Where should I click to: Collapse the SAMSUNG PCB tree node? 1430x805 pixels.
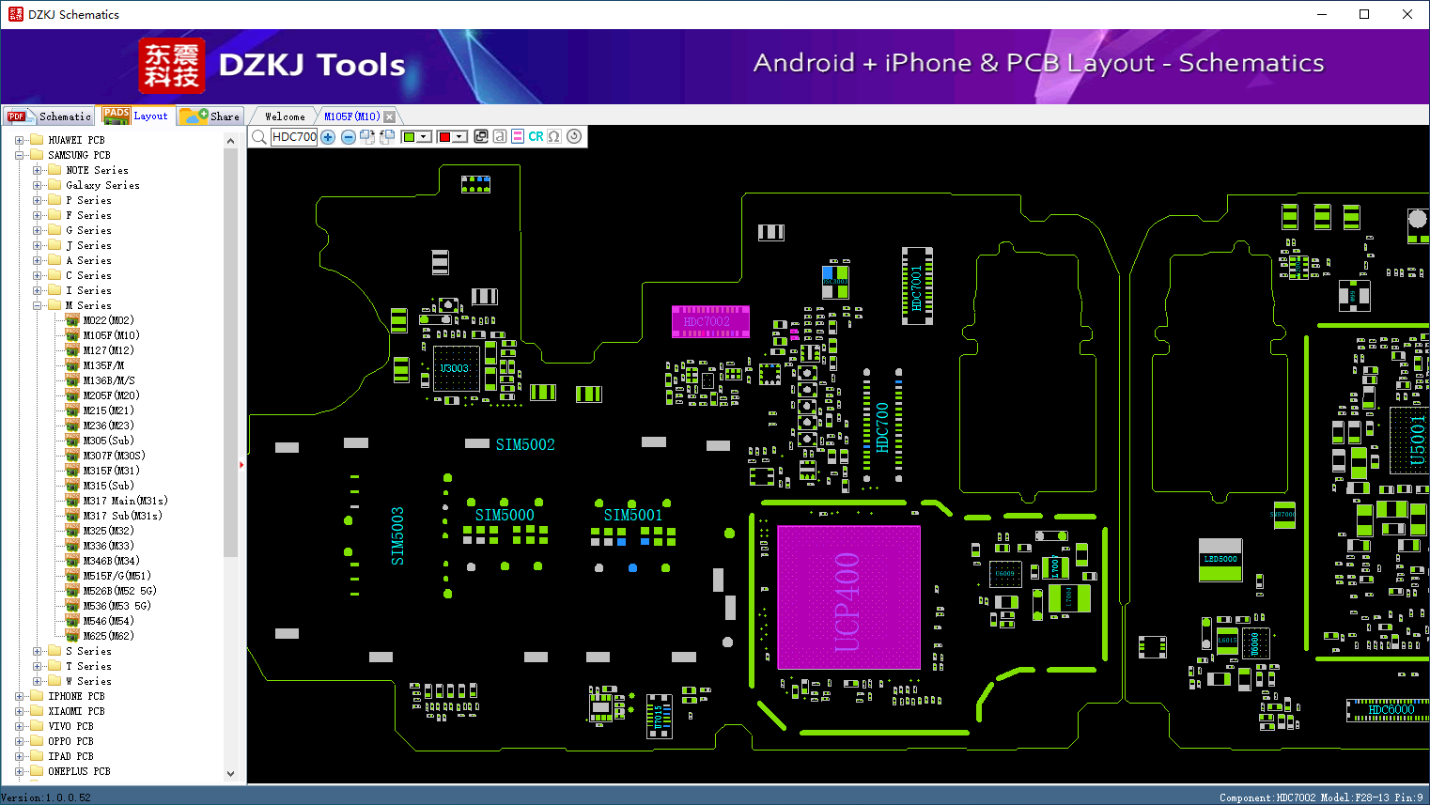[x=20, y=155]
